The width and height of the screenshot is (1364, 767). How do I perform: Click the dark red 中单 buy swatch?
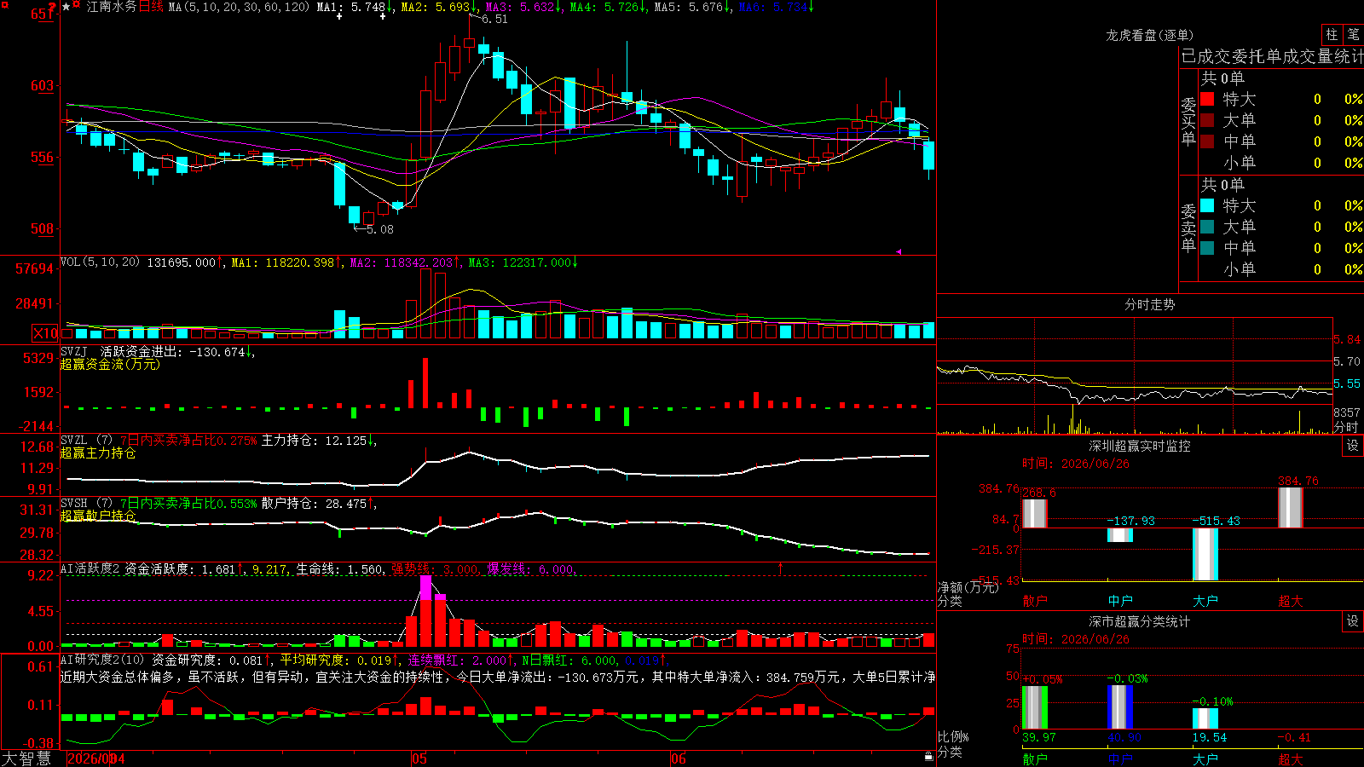pyautogui.click(x=1207, y=141)
